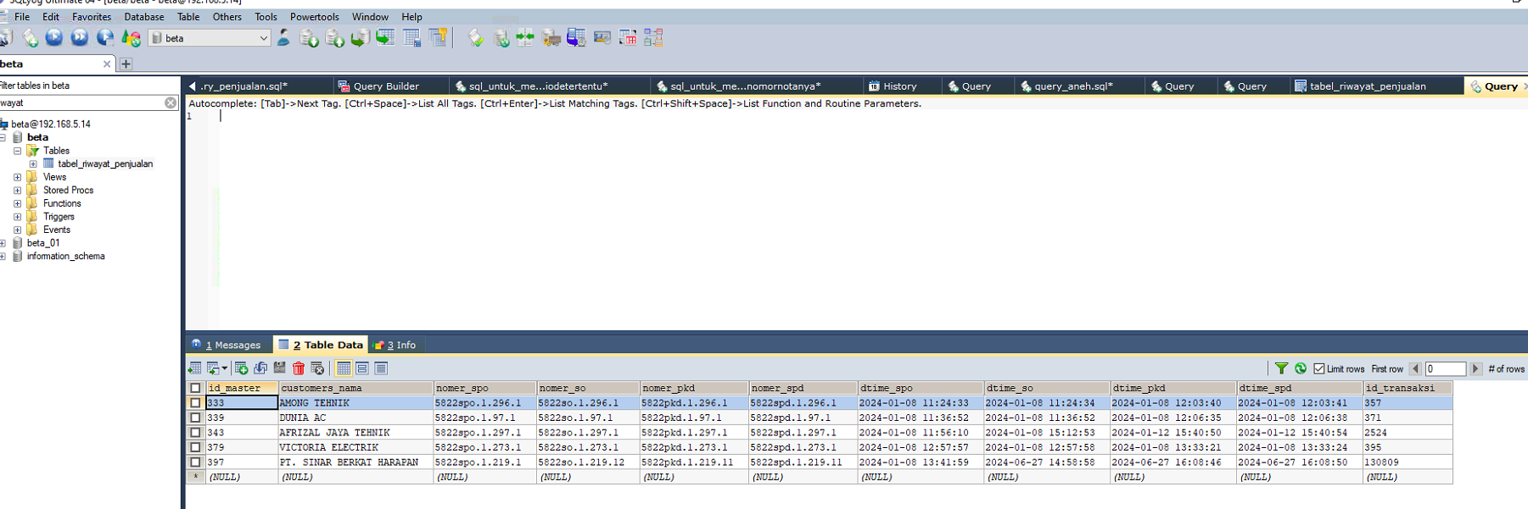Click the User Manager toolbar icon
This screenshot has height=509, width=1528.
coord(283,38)
